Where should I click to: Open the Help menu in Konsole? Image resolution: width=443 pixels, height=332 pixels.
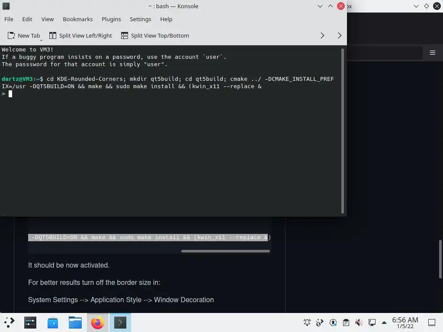pos(166,19)
